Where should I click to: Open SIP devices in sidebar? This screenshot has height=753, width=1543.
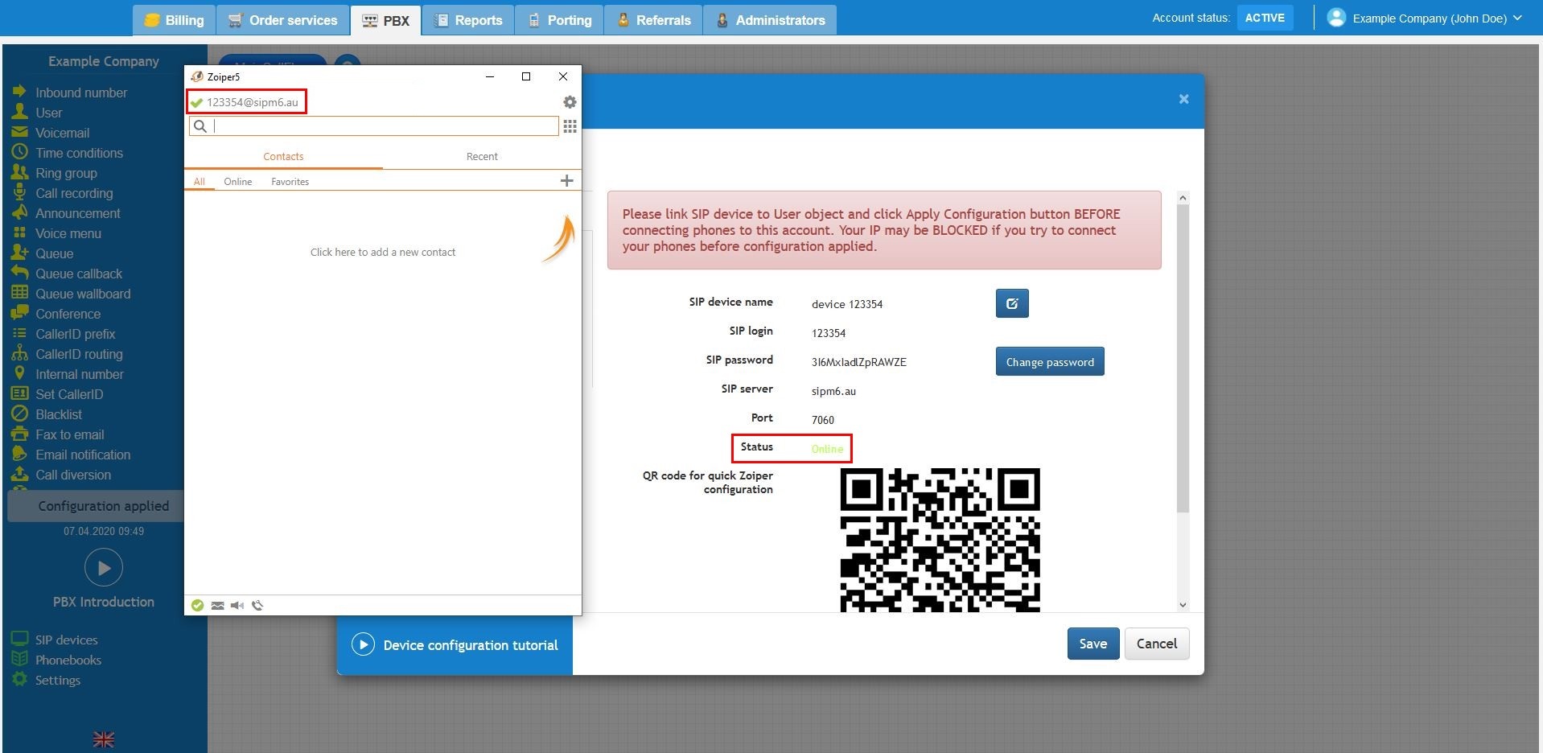[x=66, y=640]
